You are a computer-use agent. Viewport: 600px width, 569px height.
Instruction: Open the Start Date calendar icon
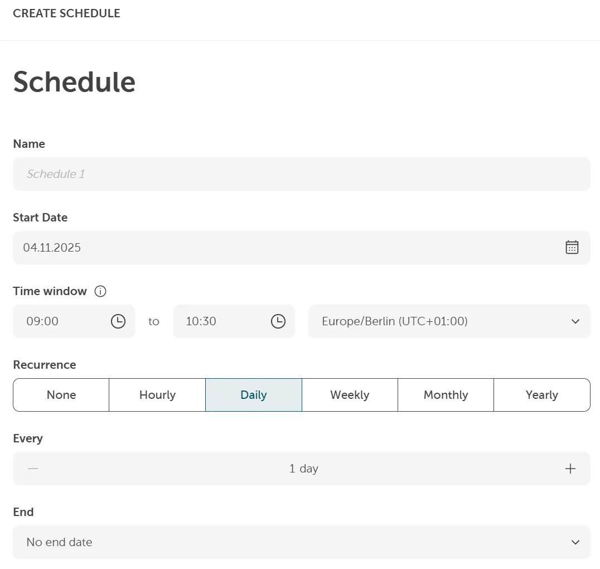[572, 247]
